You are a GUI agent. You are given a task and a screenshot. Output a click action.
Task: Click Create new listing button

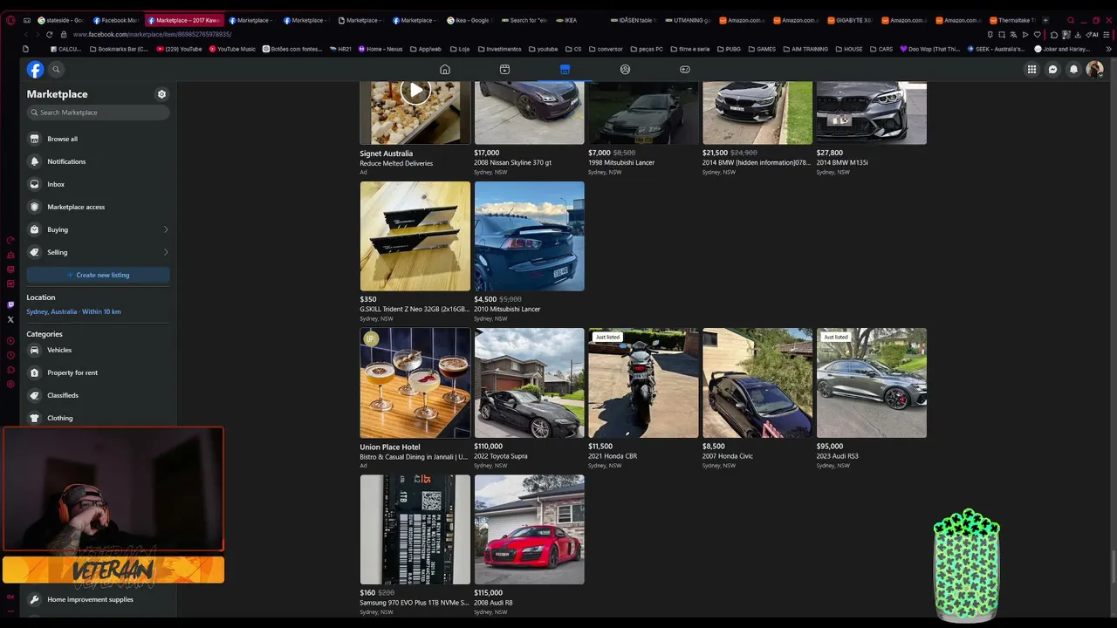coord(98,275)
